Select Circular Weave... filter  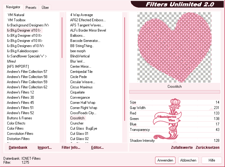click(x=82, y=82)
